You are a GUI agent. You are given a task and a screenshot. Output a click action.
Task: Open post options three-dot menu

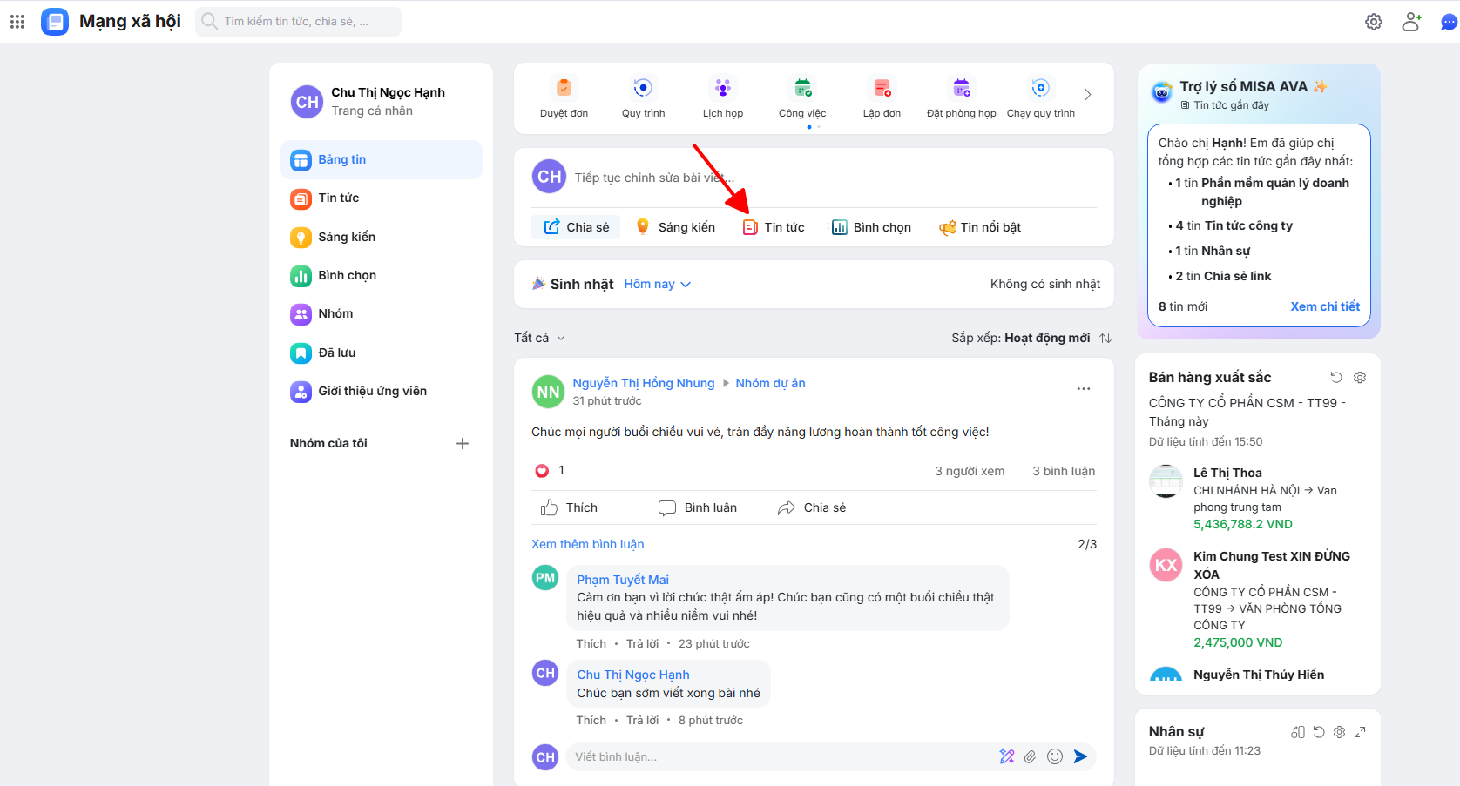[x=1083, y=389]
